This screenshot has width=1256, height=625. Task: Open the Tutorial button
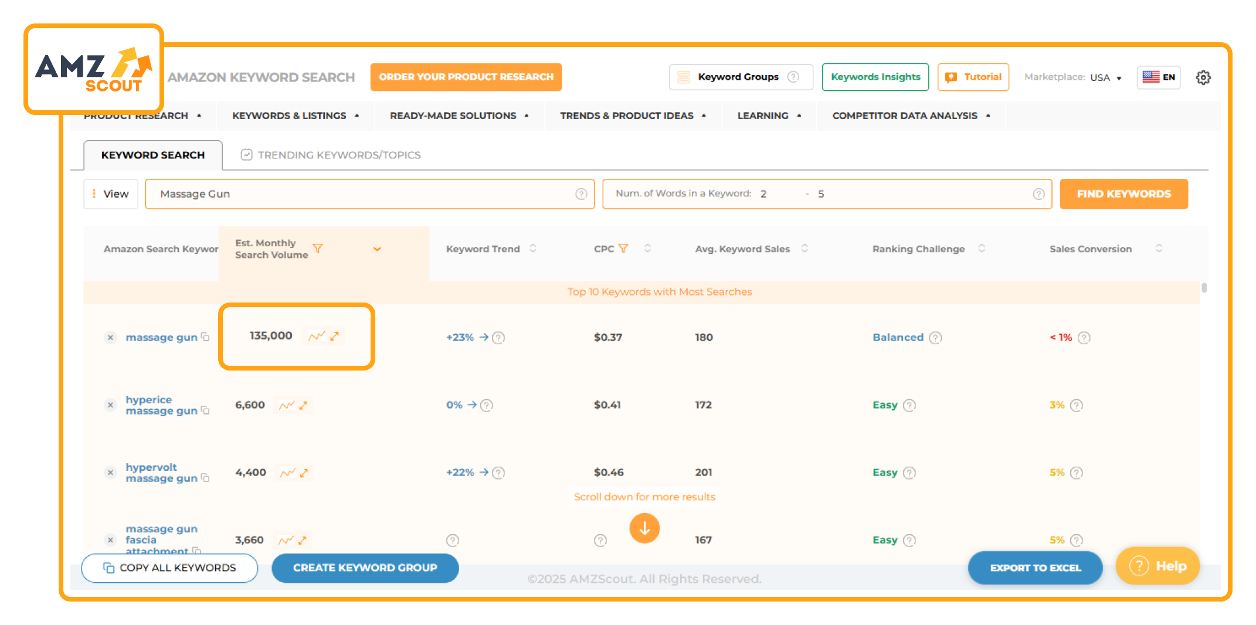[973, 77]
